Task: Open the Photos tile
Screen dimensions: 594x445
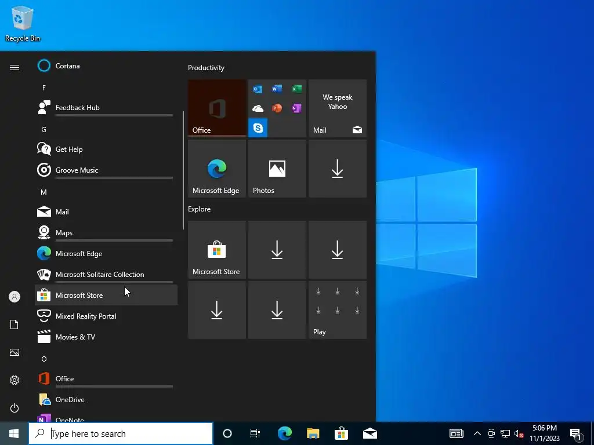Action: 277,169
